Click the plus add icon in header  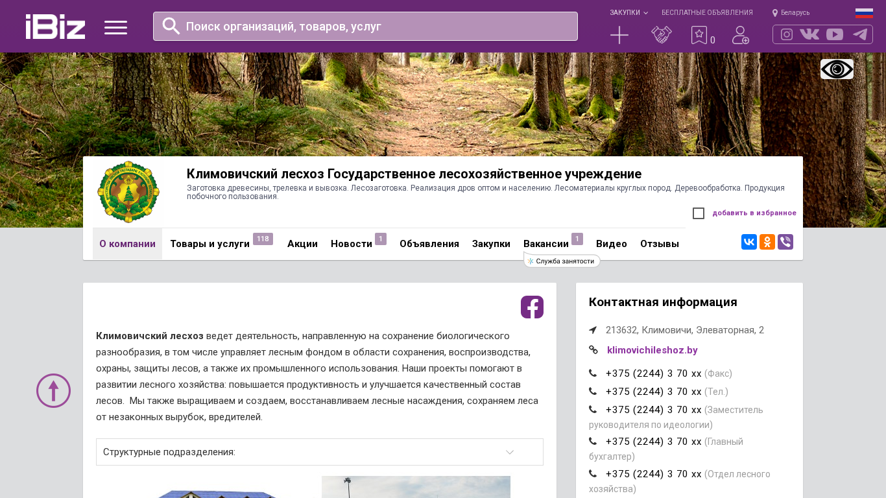tap(619, 35)
